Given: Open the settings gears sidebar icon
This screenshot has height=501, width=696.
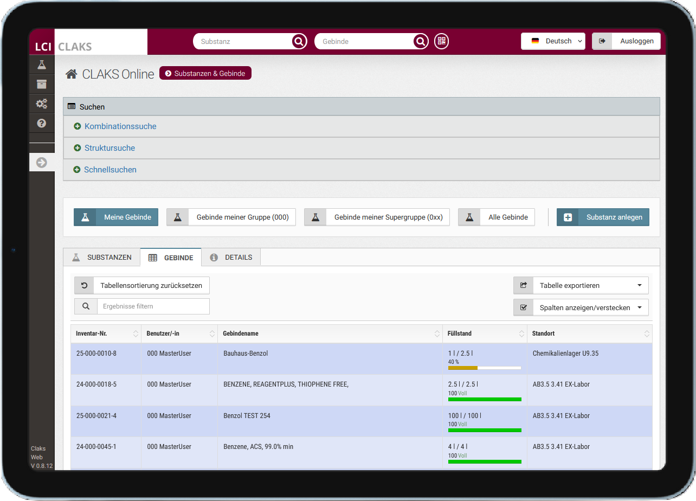Looking at the screenshot, I should [x=42, y=104].
